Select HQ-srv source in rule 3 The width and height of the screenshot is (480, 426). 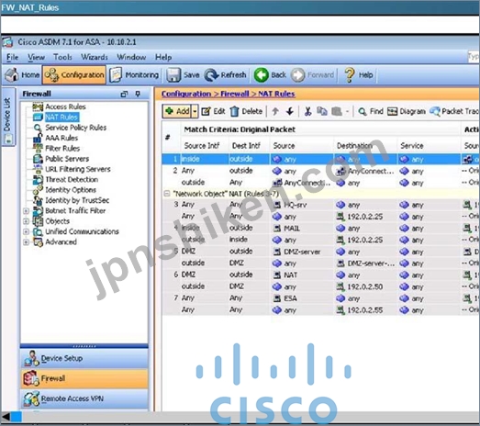click(295, 205)
